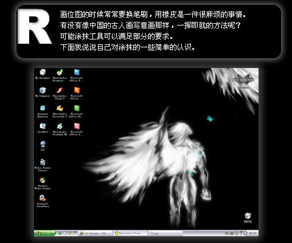
Task: Switch to Macromedia Fireworks taskbar button
Action: 130,233
